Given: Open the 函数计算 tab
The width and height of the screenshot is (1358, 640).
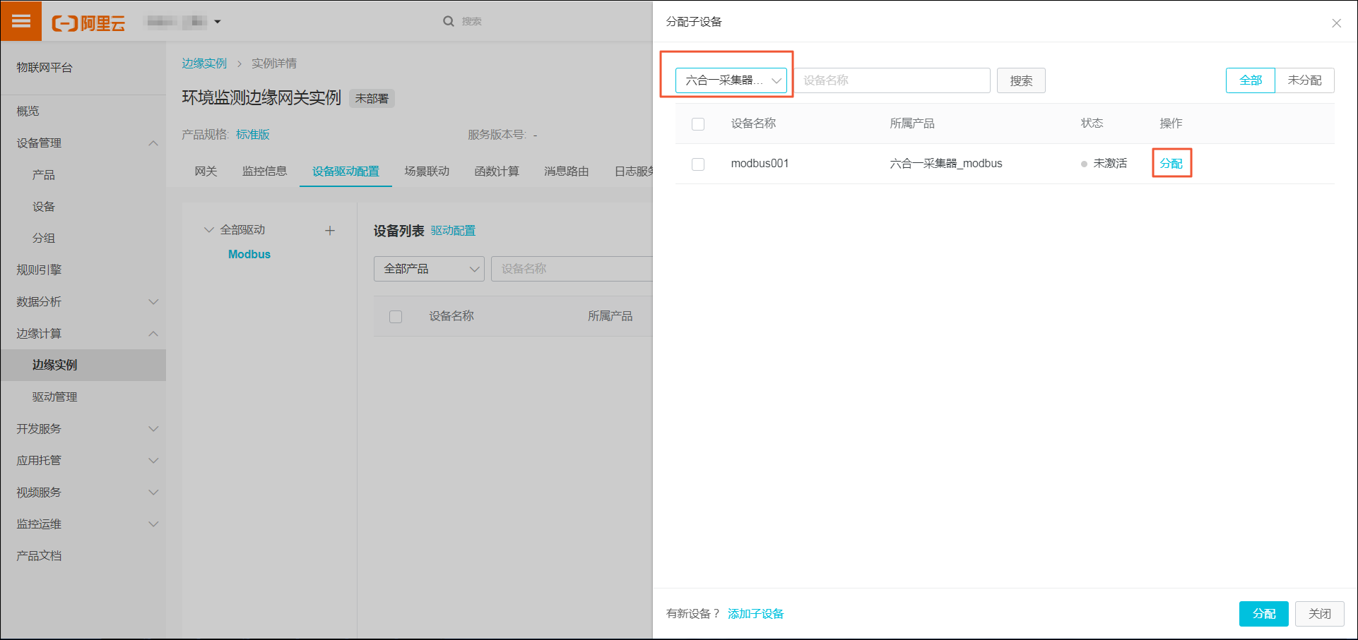Looking at the screenshot, I should [x=497, y=171].
